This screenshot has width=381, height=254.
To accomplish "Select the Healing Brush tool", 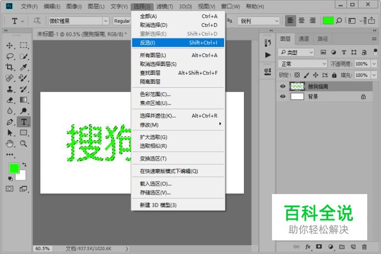I will click(10, 78).
